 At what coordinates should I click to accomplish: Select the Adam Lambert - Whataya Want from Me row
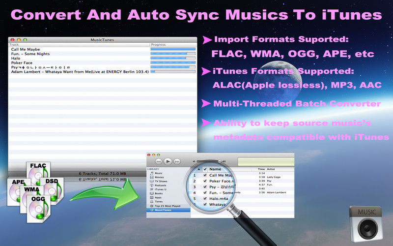103,72
